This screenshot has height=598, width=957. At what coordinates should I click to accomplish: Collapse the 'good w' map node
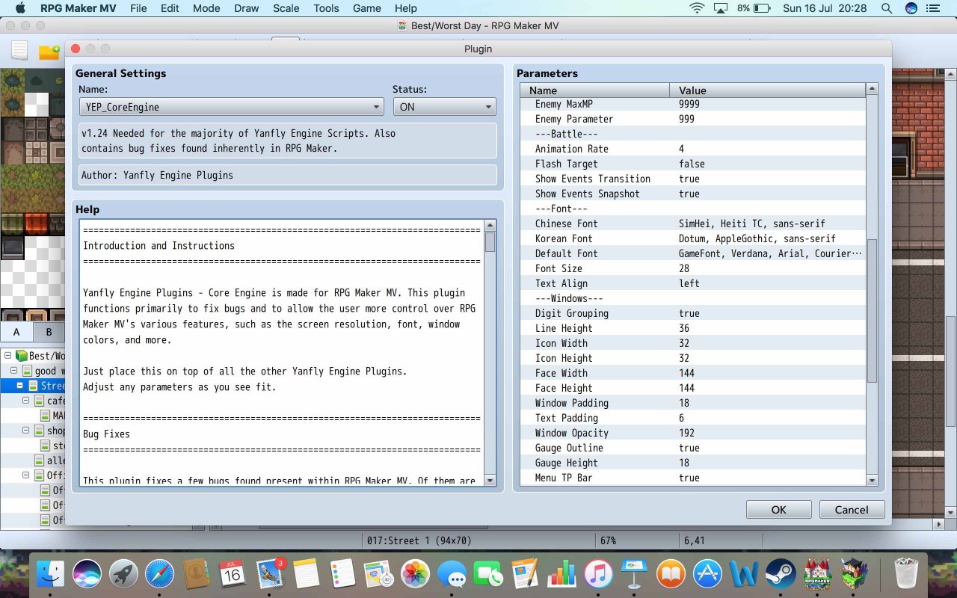14,371
